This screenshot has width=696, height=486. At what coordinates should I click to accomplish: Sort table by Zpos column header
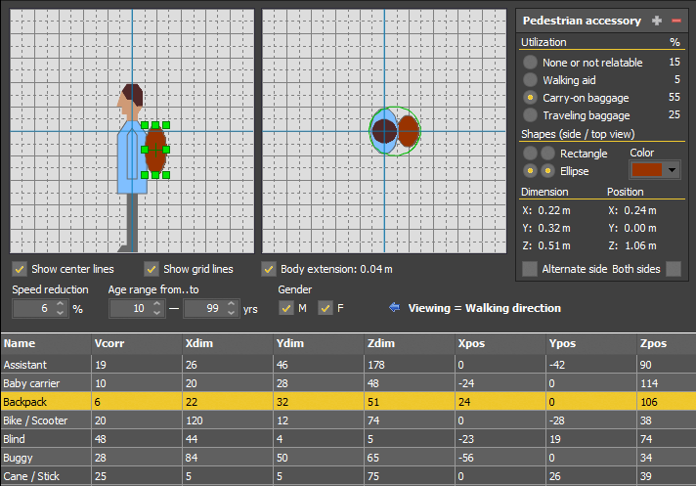tap(667, 343)
